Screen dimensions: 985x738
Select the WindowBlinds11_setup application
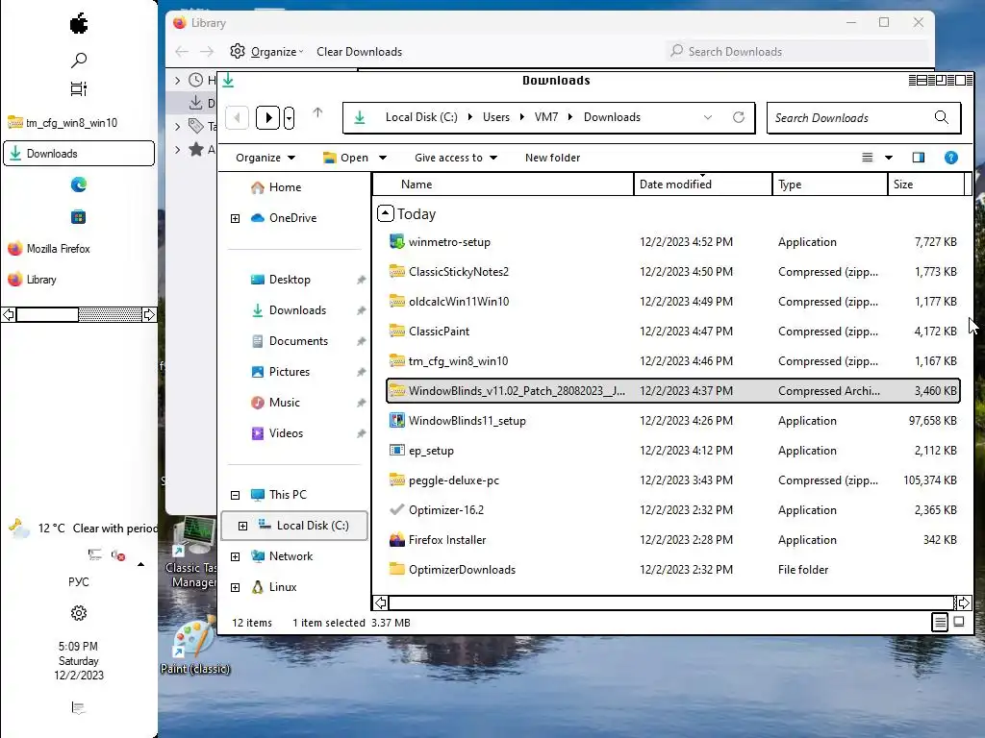[673, 421]
